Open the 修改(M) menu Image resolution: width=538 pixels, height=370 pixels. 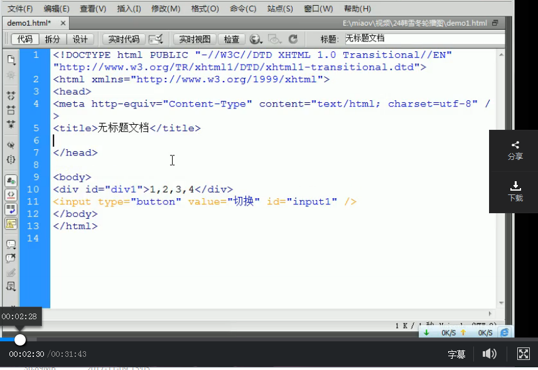pos(166,9)
